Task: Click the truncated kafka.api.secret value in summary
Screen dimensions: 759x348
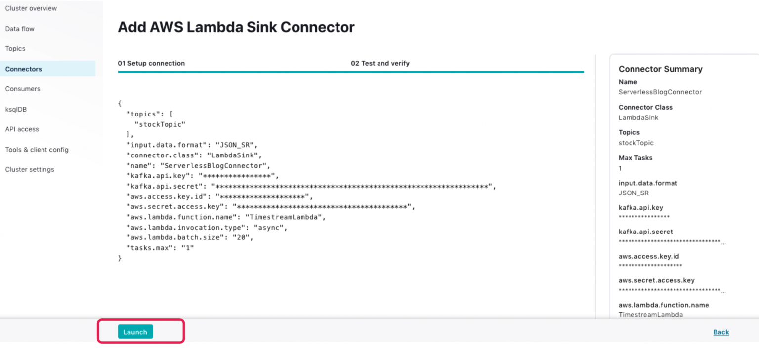Action: pos(671,242)
